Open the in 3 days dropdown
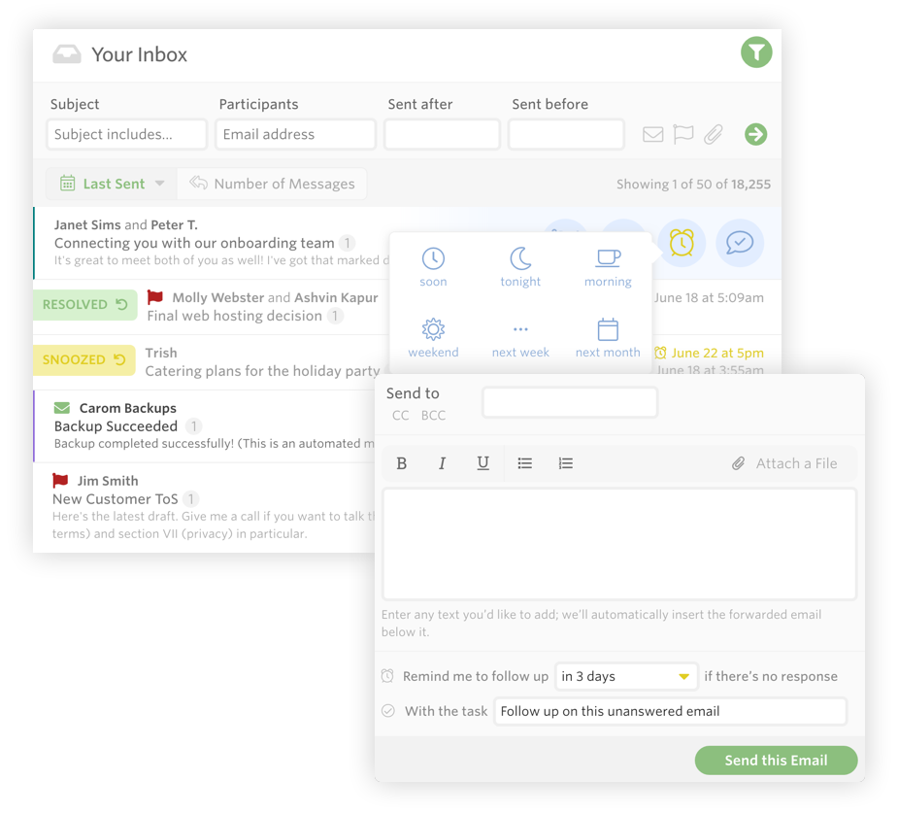898x814 pixels. 626,676
